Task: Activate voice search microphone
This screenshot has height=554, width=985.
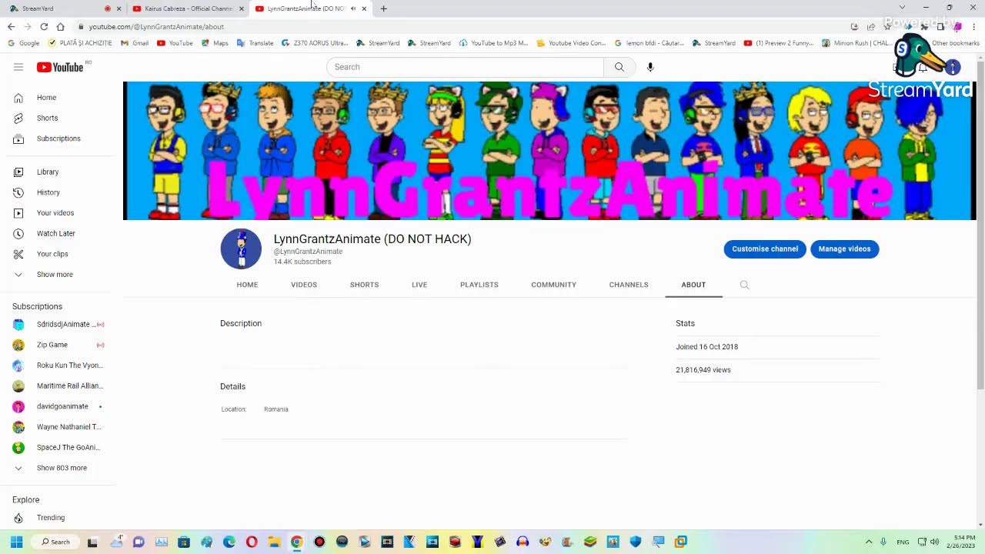Action: [650, 67]
